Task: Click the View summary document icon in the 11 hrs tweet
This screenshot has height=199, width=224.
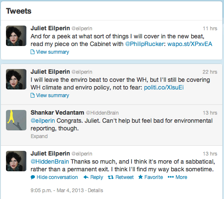Action: (32, 52)
